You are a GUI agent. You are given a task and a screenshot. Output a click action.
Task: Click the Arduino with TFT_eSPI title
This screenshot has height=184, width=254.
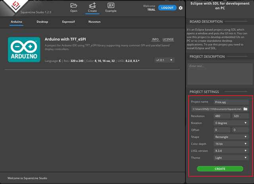pos(65,39)
